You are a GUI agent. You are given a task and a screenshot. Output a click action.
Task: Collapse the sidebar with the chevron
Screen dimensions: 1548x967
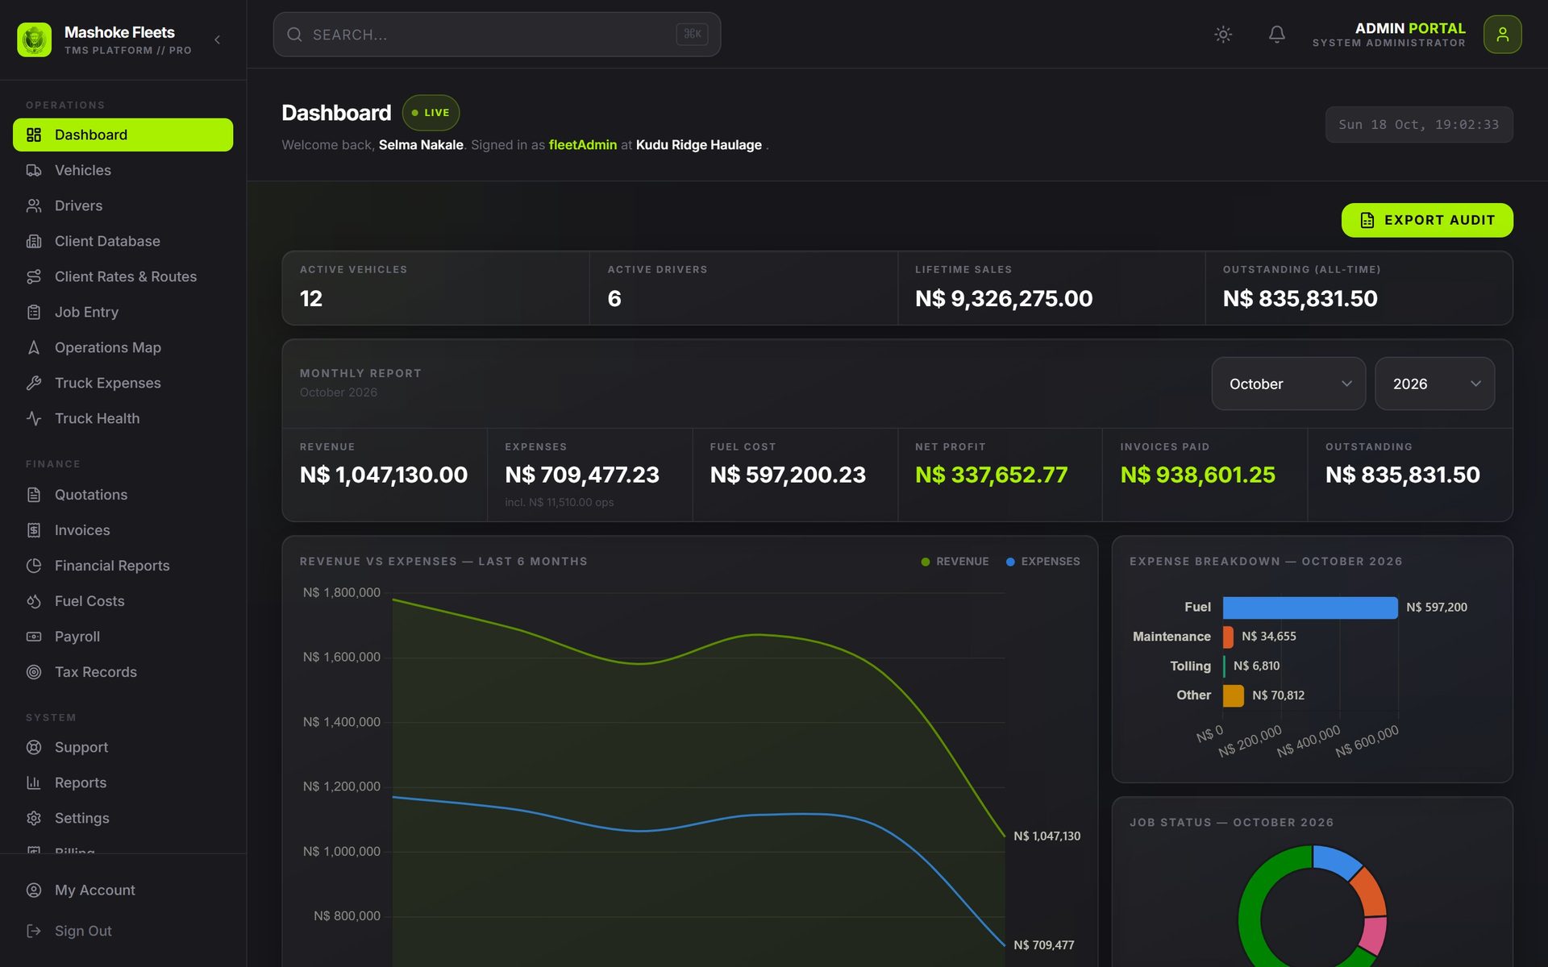(x=217, y=39)
